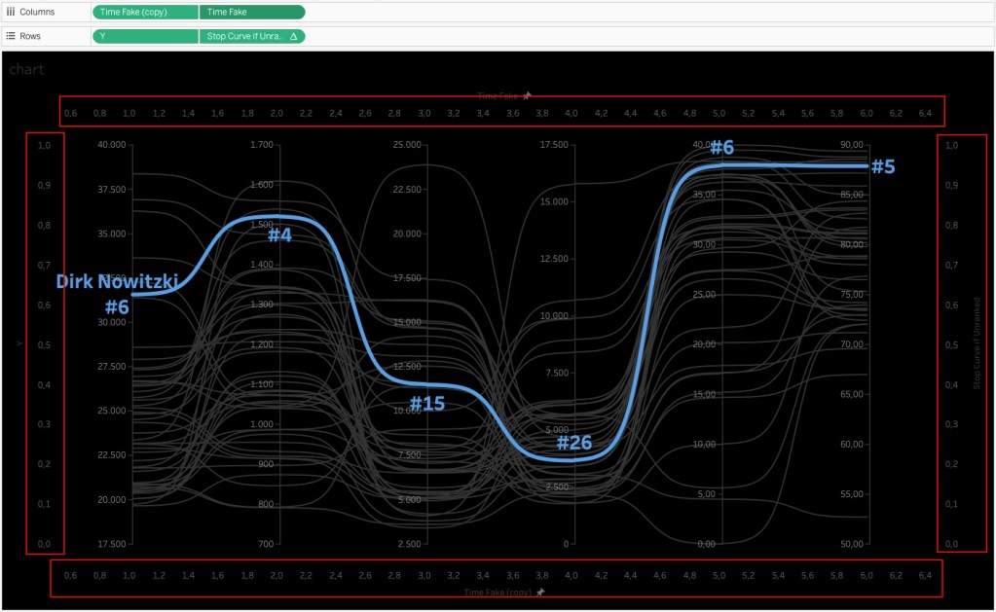
Task: Click the #5 rank label
Action: (883, 166)
